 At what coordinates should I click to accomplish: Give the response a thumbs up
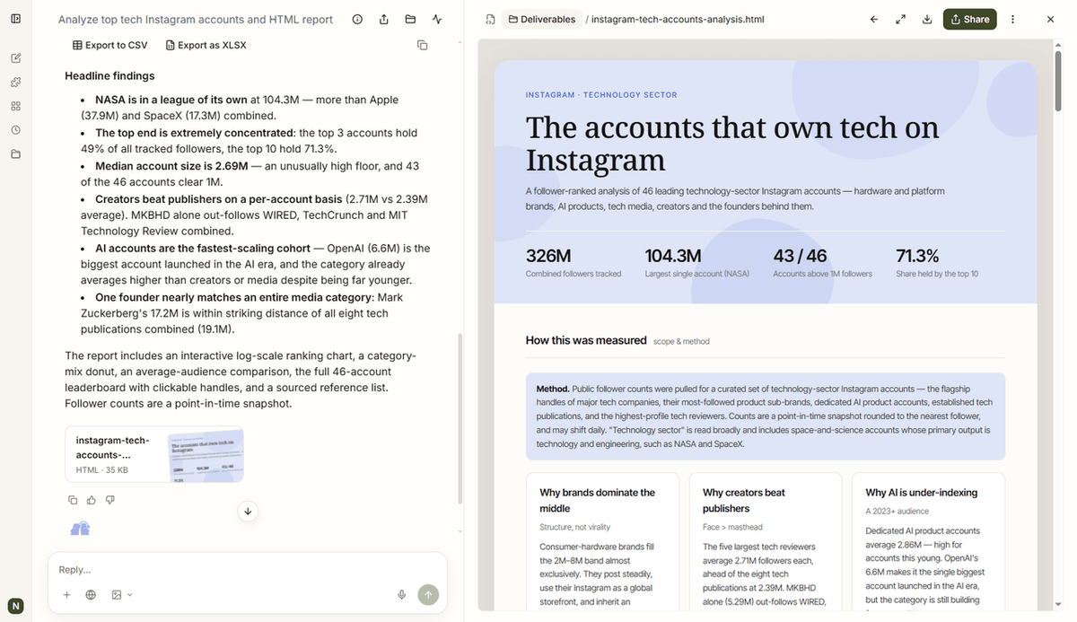click(92, 499)
